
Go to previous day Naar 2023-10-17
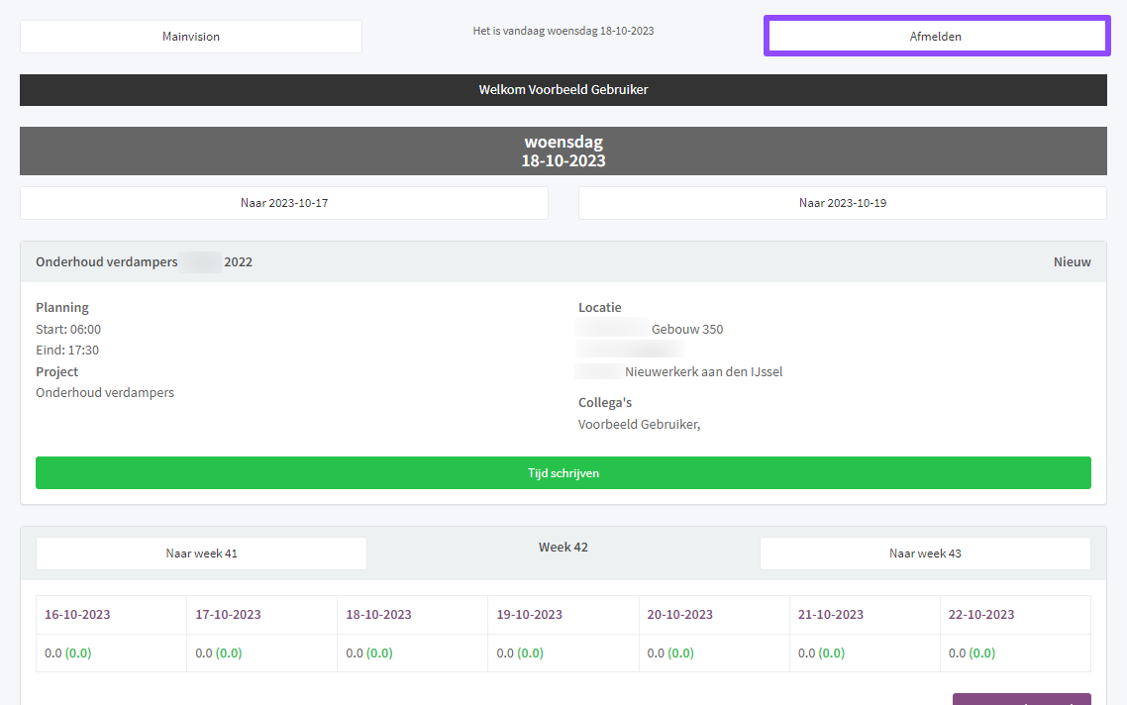click(284, 203)
